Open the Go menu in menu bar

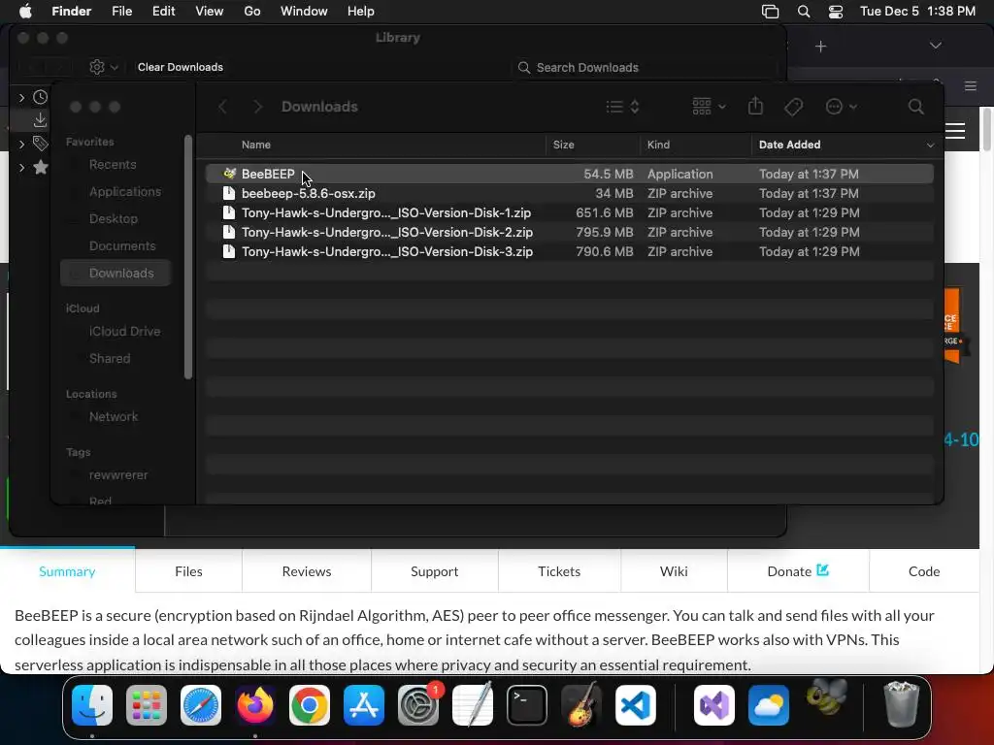[252, 12]
